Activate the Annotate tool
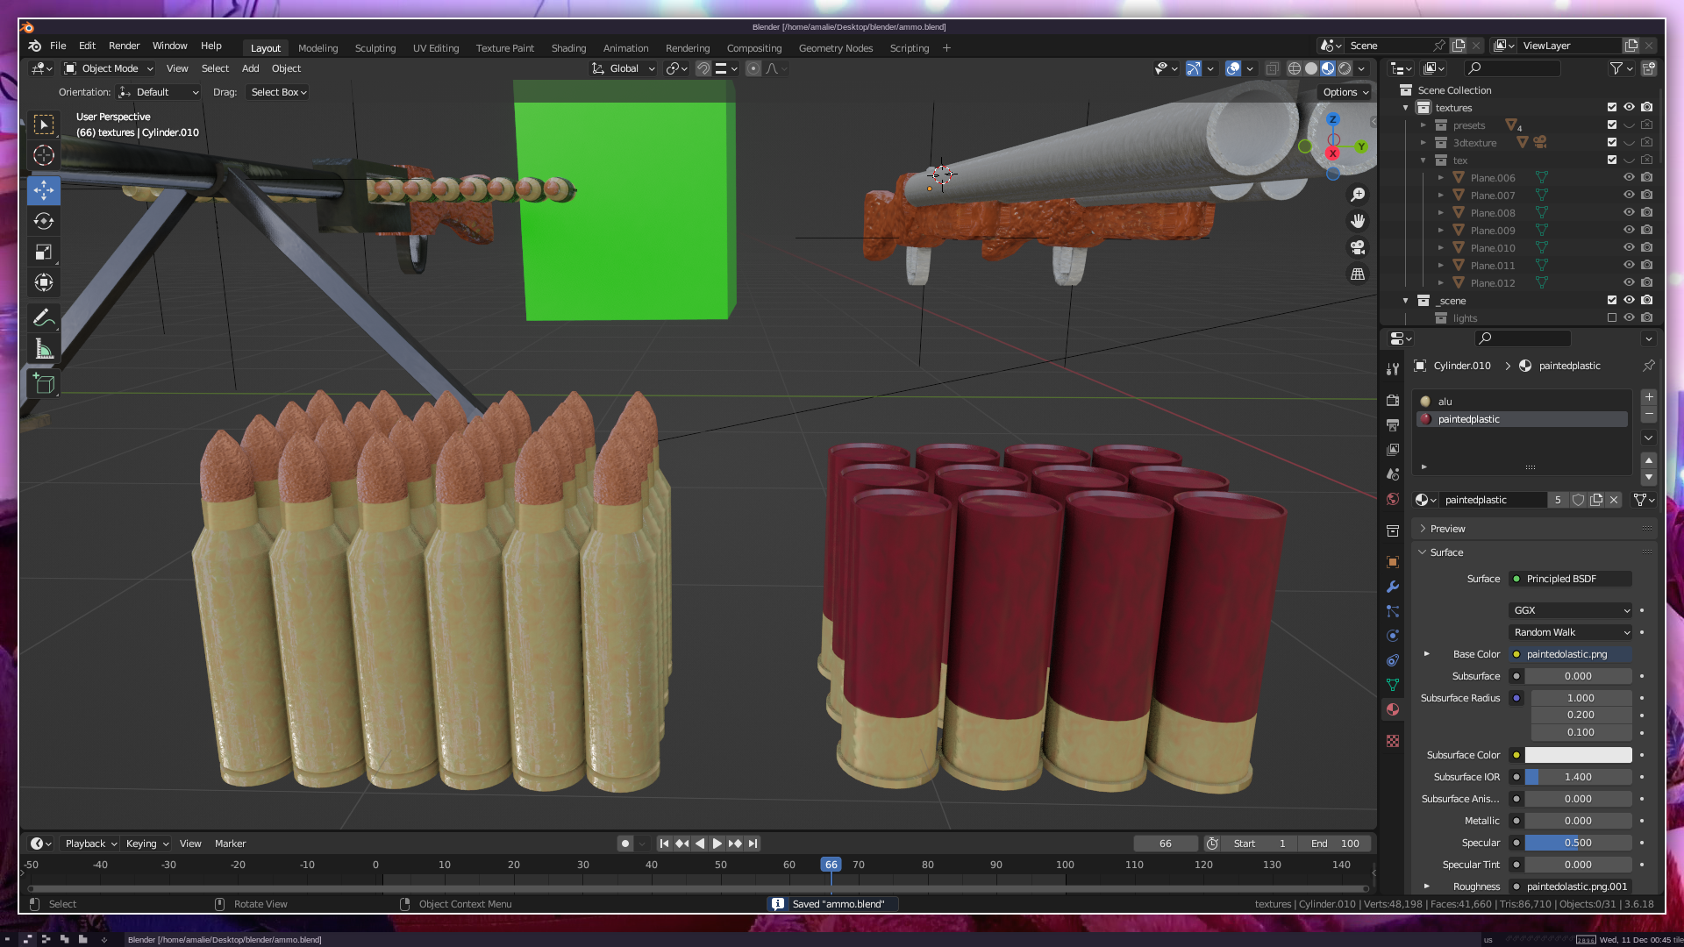 [x=44, y=317]
